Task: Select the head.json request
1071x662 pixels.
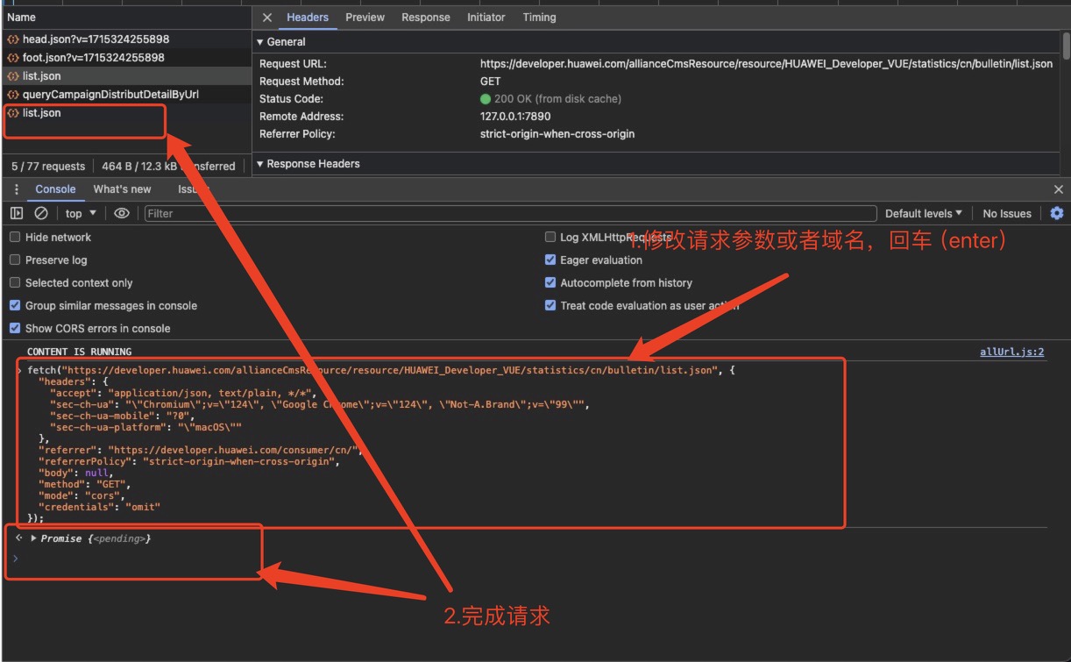Action: pos(96,39)
